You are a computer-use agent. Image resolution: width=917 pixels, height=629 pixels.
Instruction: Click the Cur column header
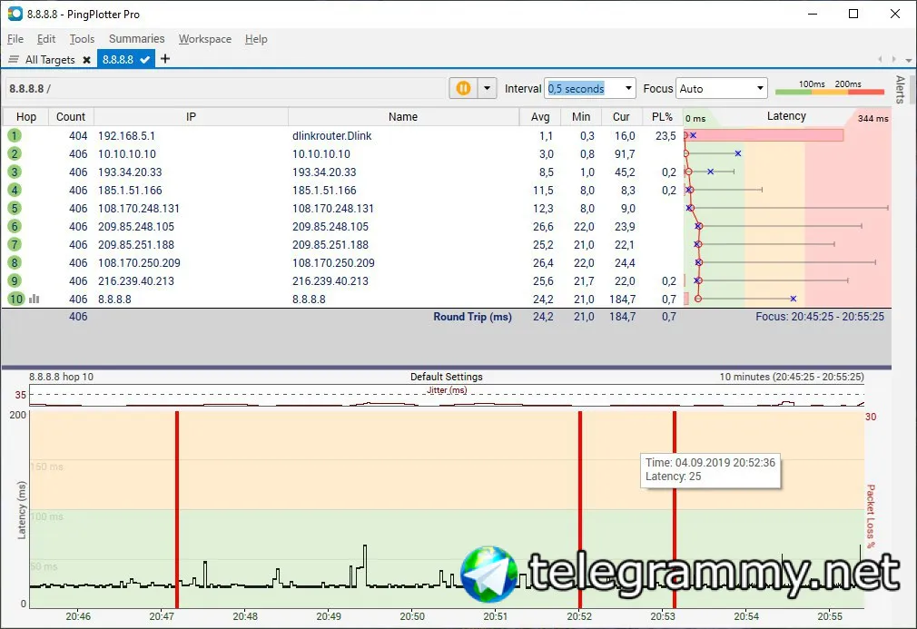tap(621, 117)
